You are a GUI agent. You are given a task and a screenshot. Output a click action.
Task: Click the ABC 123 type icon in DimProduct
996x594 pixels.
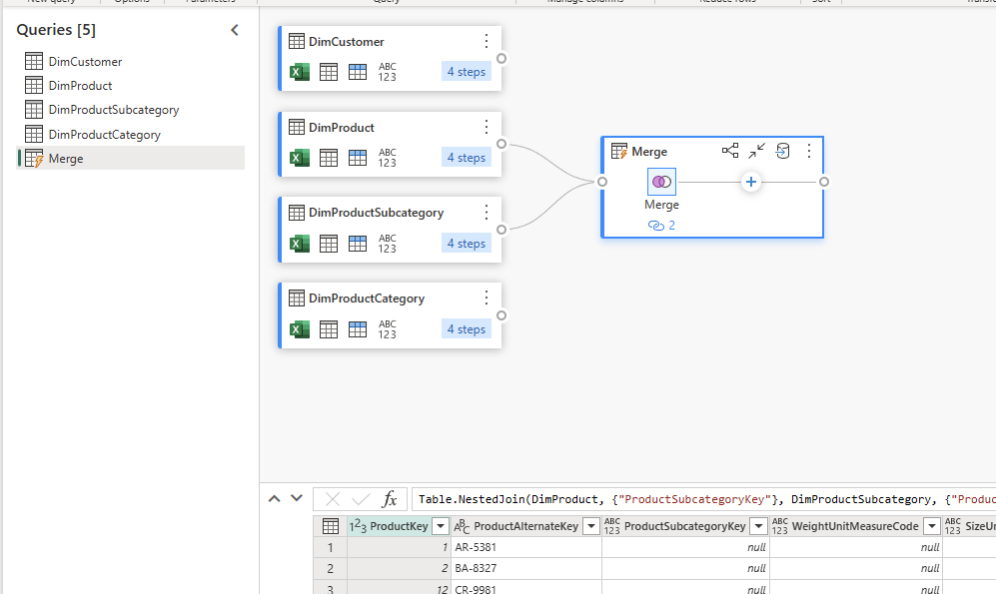(387, 158)
